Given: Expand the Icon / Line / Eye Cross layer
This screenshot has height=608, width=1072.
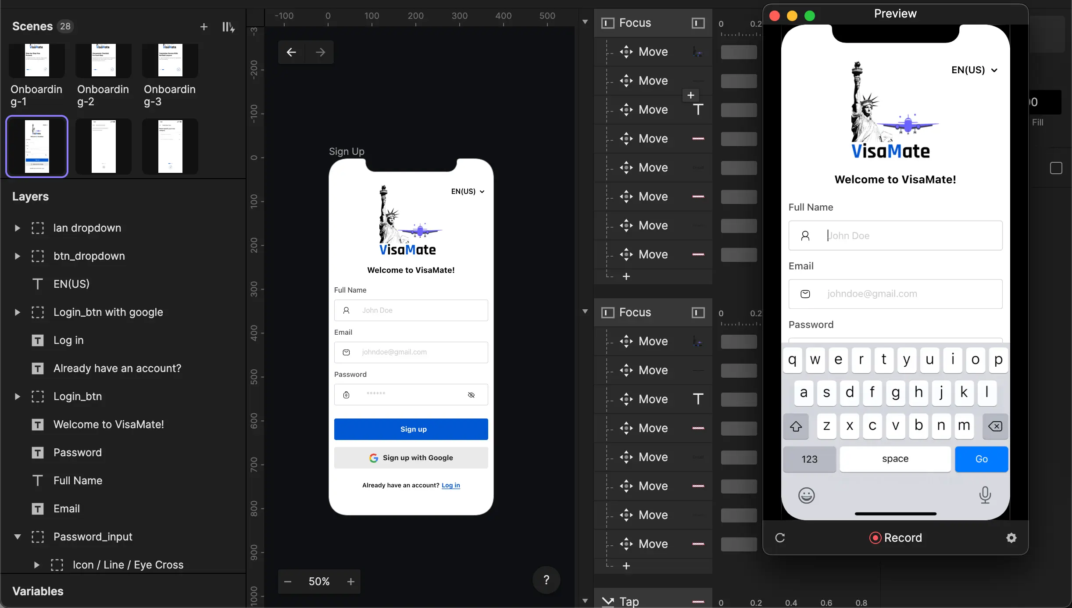Looking at the screenshot, I should (x=36, y=565).
